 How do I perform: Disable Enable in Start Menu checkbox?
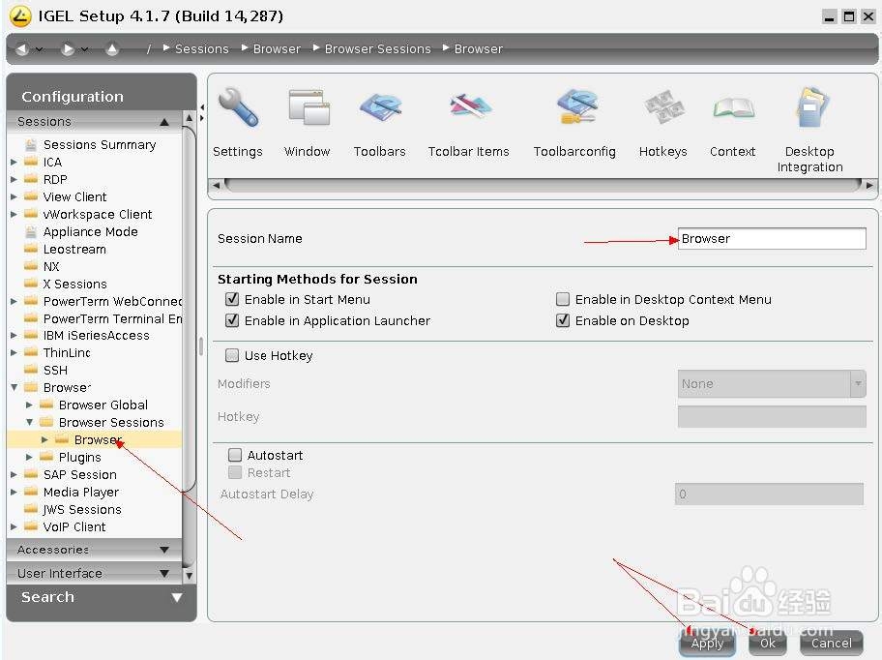[x=232, y=299]
